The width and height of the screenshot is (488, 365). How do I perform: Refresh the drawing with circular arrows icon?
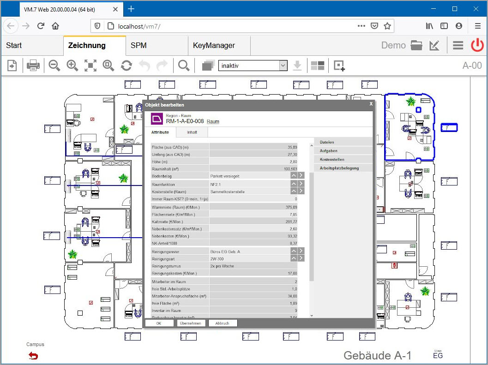[x=127, y=66]
